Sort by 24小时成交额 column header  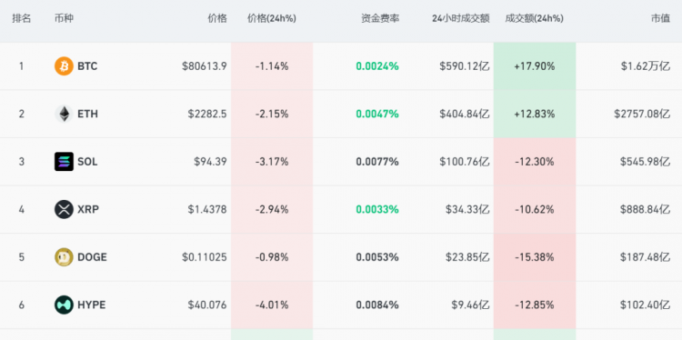(461, 18)
